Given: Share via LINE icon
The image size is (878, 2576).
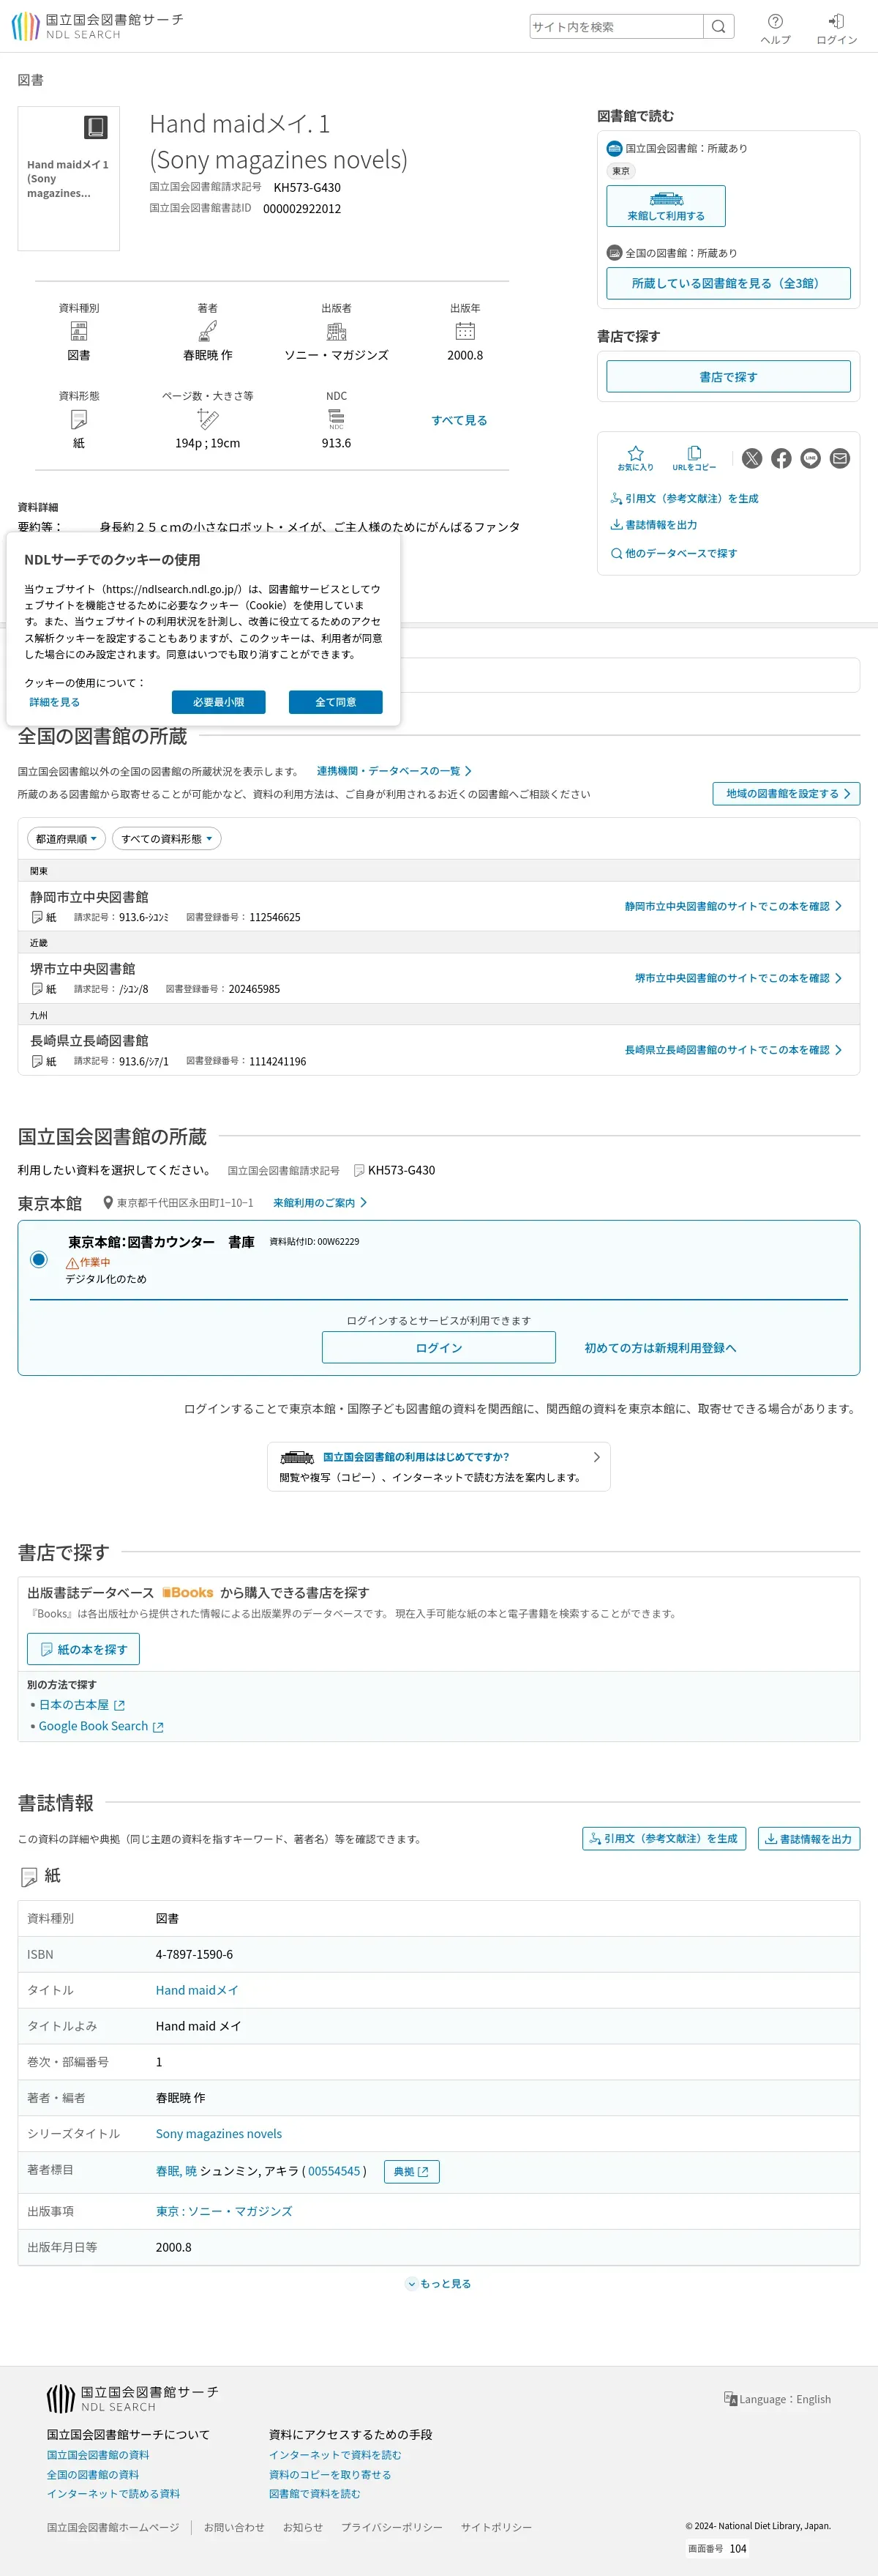Looking at the screenshot, I should (811, 458).
